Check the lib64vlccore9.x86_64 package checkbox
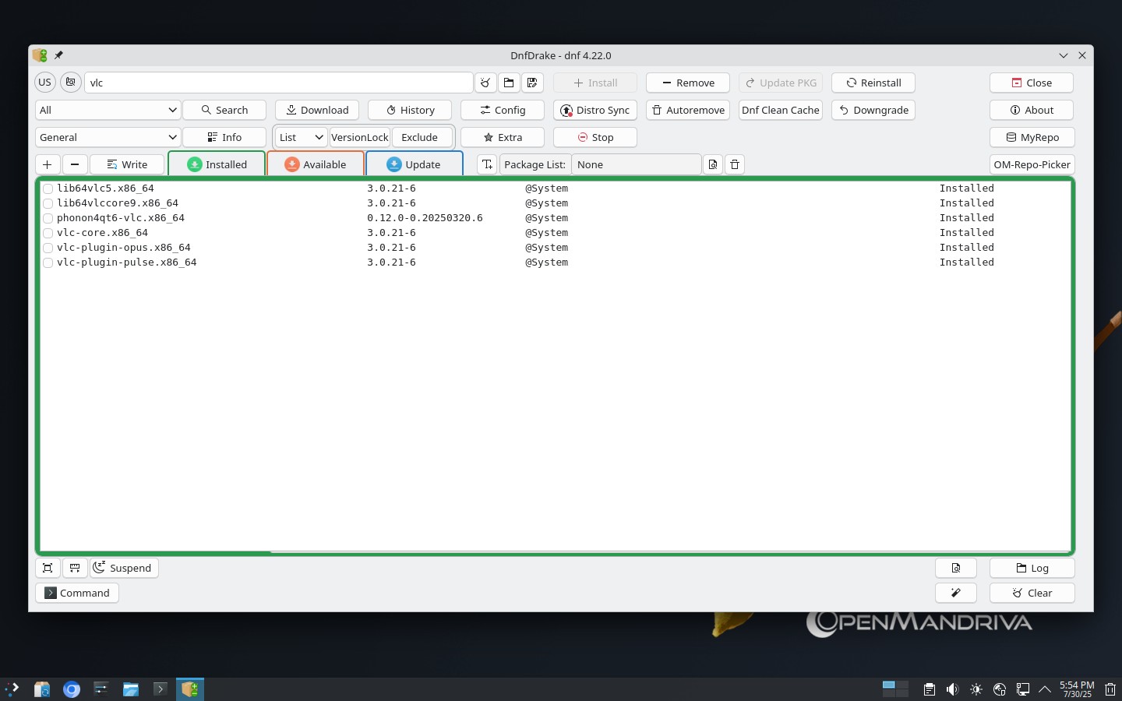Viewport: 1122px width, 701px height. point(48,203)
